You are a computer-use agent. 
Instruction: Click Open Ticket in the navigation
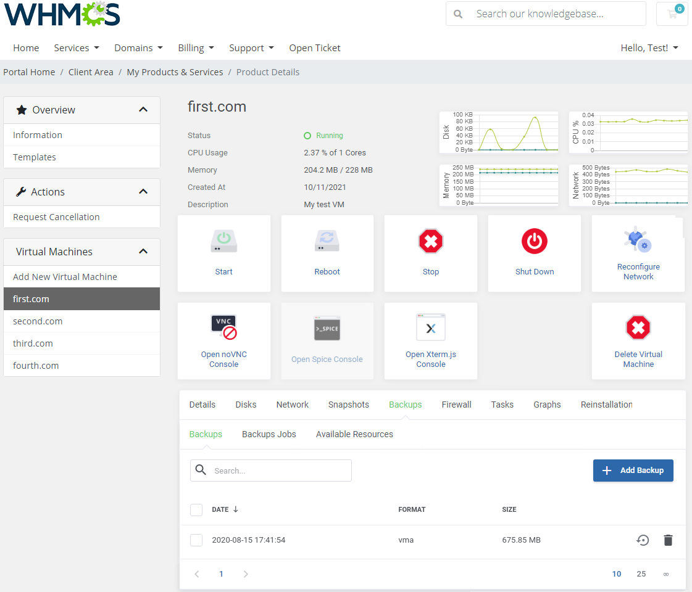click(315, 47)
